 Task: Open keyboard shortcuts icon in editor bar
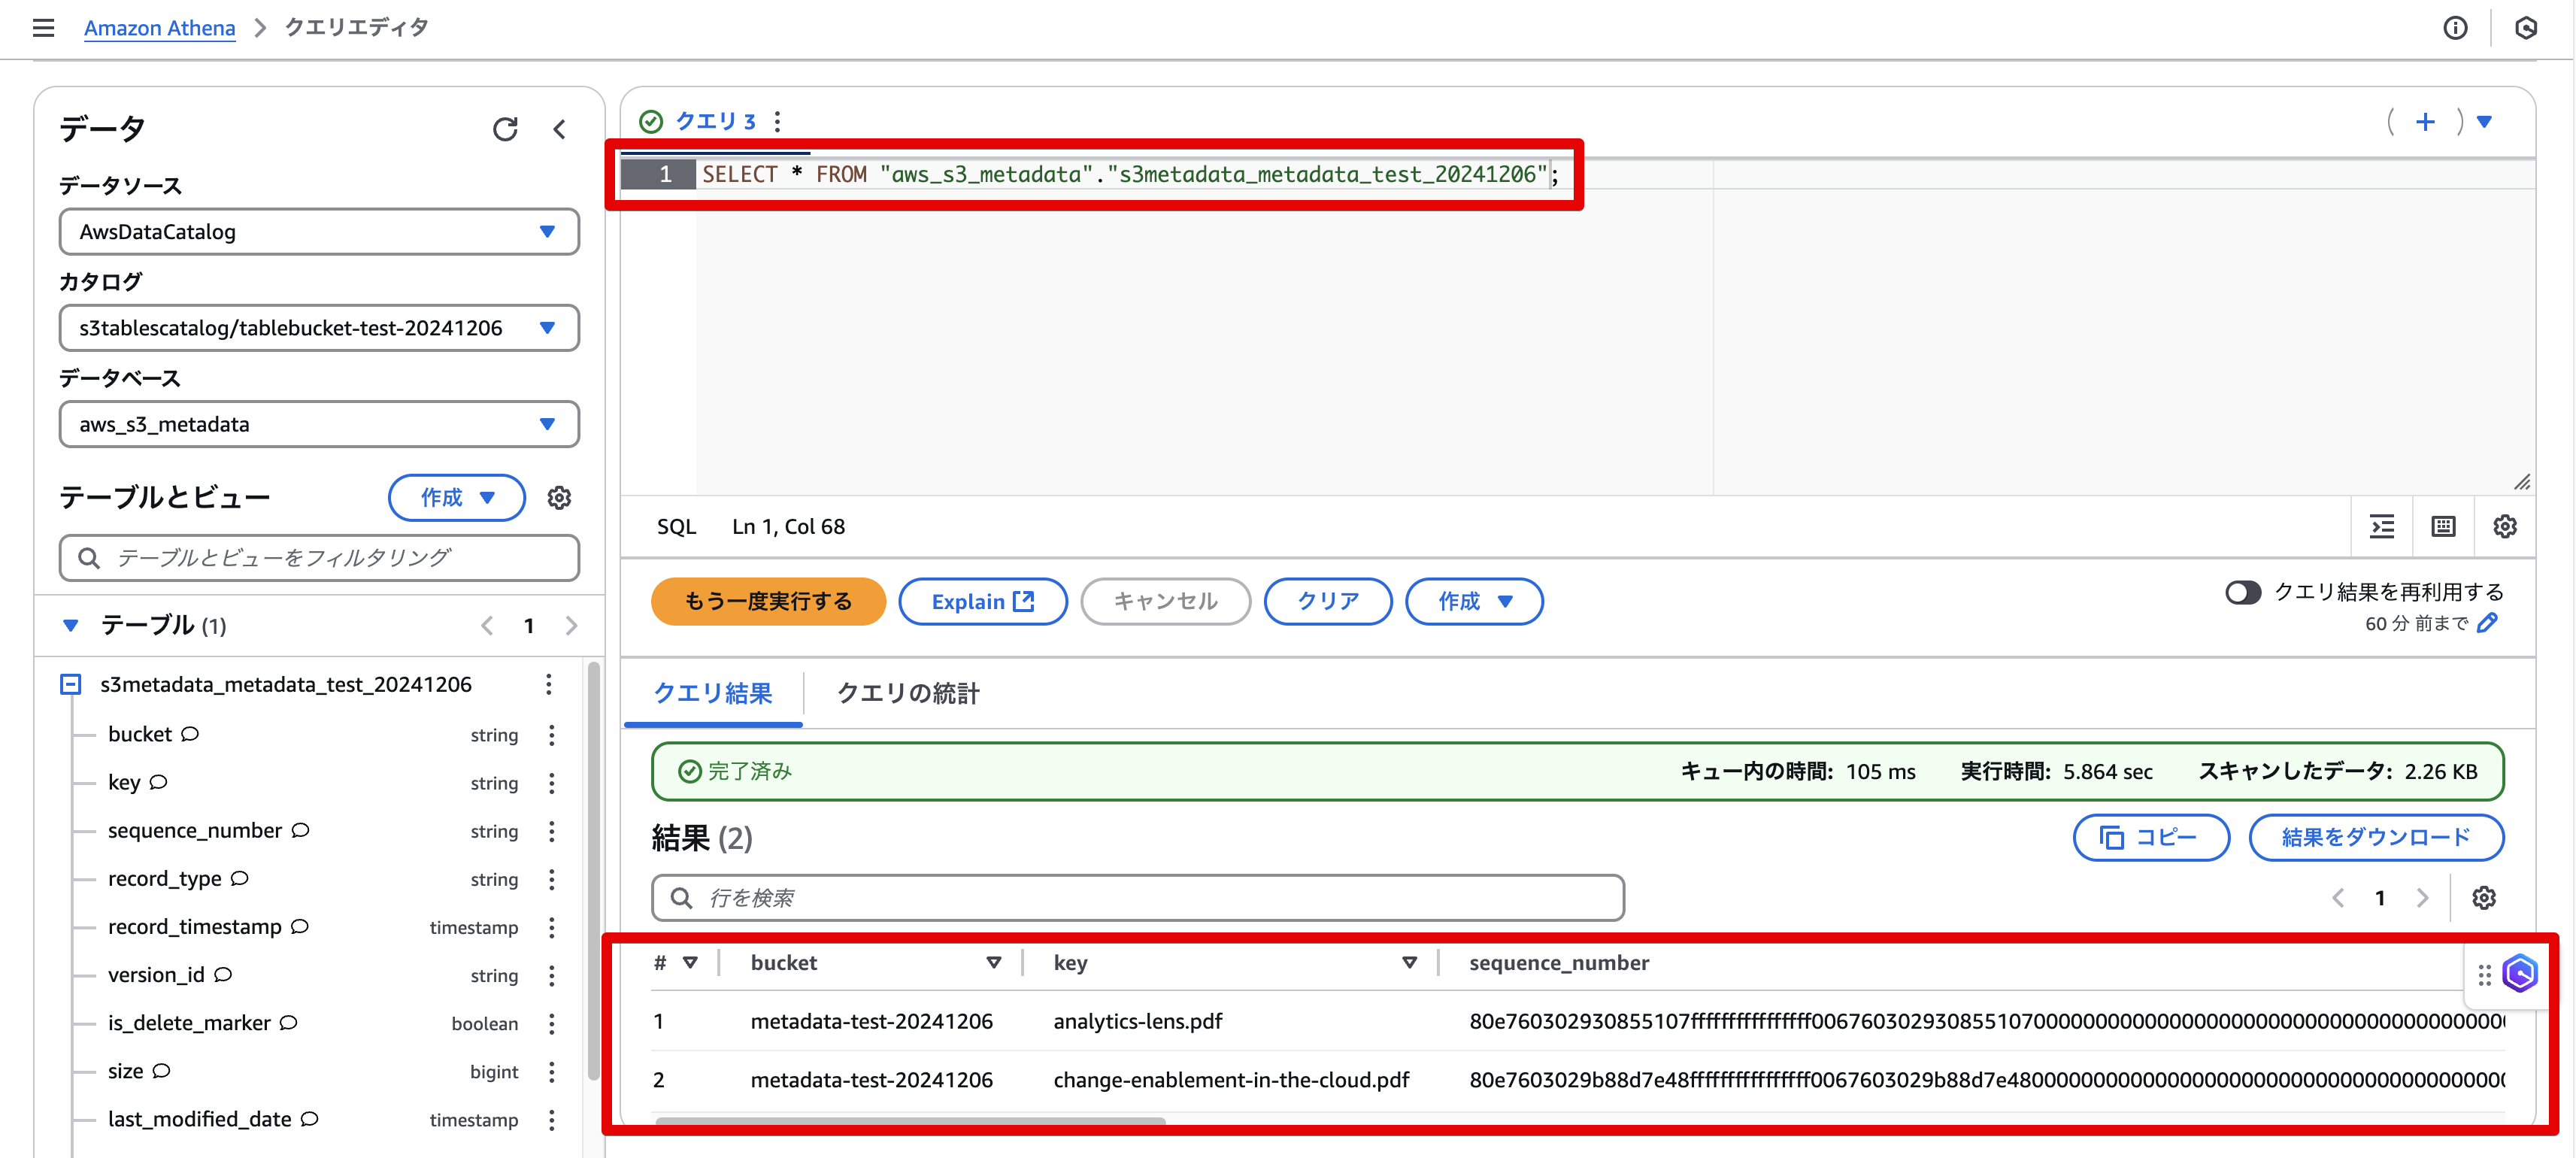(x=2443, y=527)
